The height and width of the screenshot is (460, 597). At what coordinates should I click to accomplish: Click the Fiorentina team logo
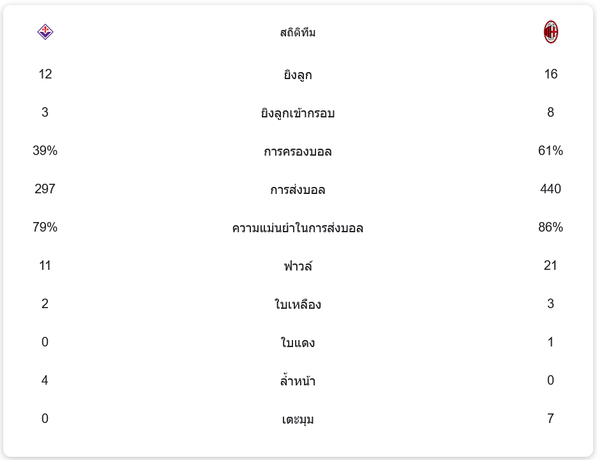pyautogui.click(x=45, y=32)
